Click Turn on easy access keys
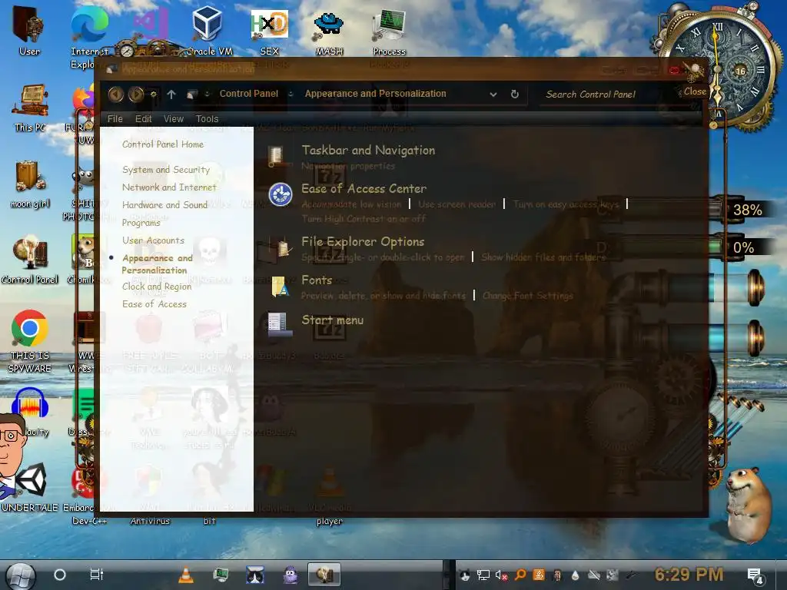 (x=566, y=204)
